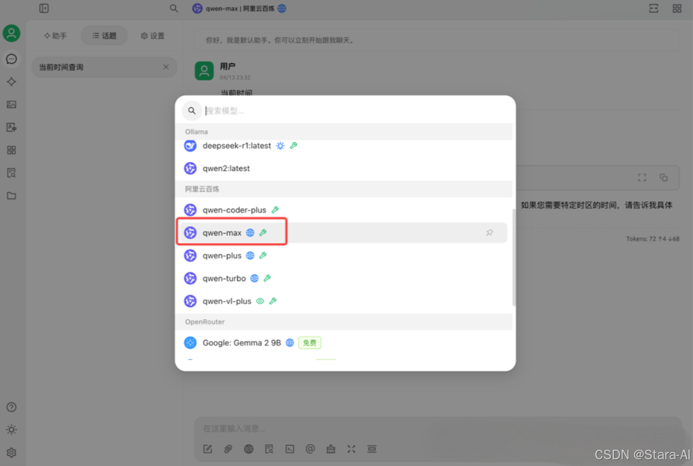Open the chat bubble sidebar icon
Screen dimensions: 693x466
[11, 59]
